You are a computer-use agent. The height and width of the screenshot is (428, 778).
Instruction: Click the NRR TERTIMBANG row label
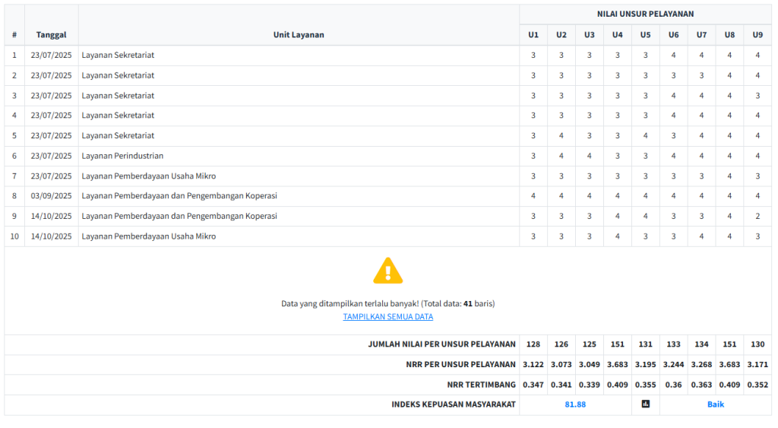click(481, 385)
